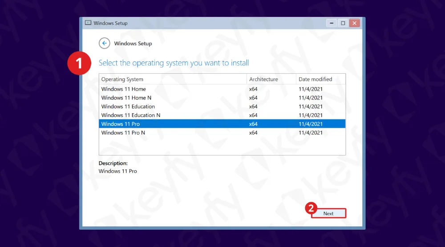Viewport: 445px width, 247px height.
Task: Select Windows 11 Education edition
Action: [222, 107]
